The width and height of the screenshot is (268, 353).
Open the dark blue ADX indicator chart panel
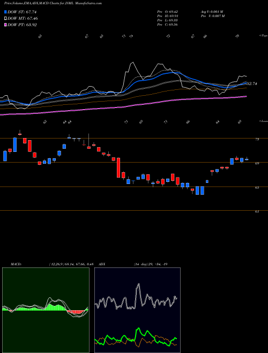pyautogui.click(x=137, y=310)
